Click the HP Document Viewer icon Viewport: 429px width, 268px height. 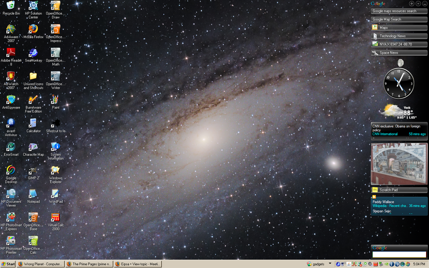point(11,198)
